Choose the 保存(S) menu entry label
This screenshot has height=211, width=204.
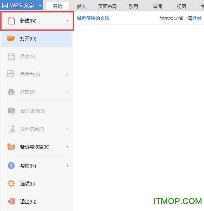click(x=28, y=57)
